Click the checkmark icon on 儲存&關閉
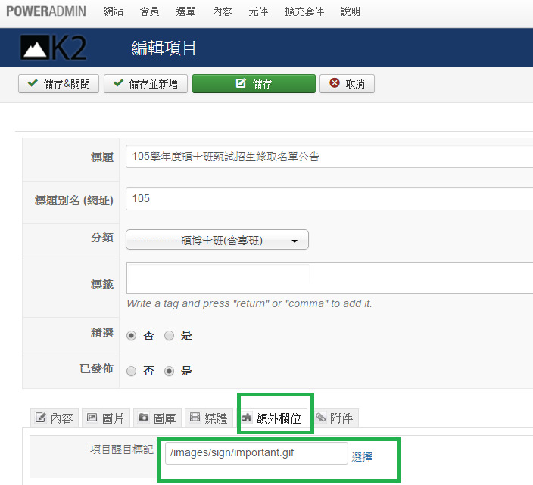533x485 pixels. pos(33,83)
